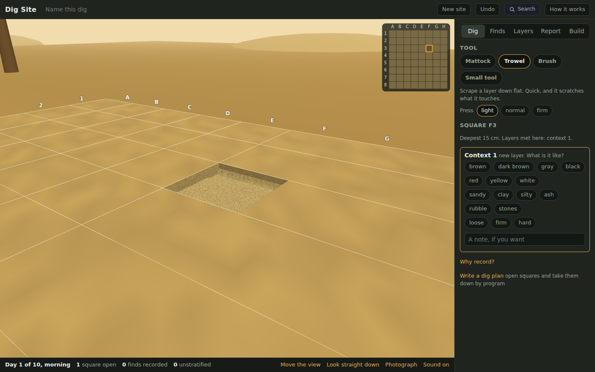Mark the layer compaction as loose
Image resolution: width=595 pixels, height=372 pixels.
point(476,223)
